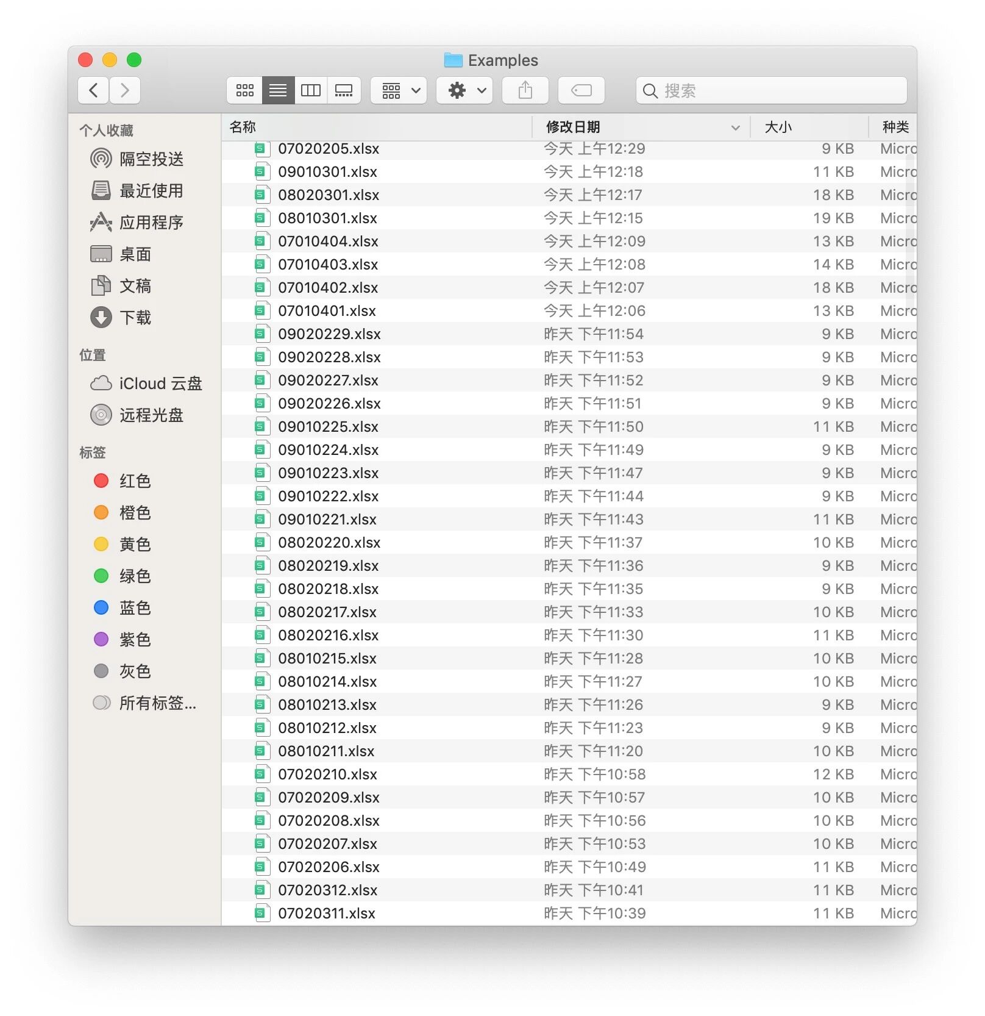The height and width of the screenshot is (1016, 985).
Task: Open iCloud 云盘 in sidebar
Action: [146, 384]
